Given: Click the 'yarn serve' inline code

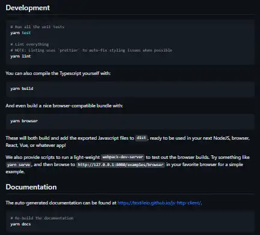Looking at the screenshot, I should 19,165.
